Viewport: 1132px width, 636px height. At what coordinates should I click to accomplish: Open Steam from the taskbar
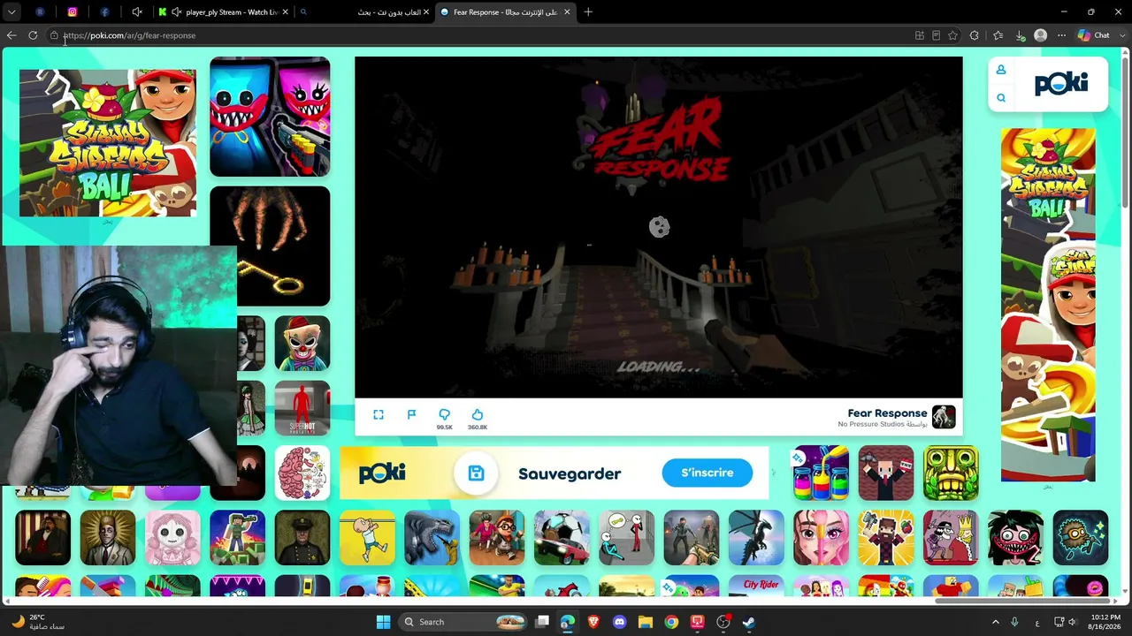coord(749,622)
